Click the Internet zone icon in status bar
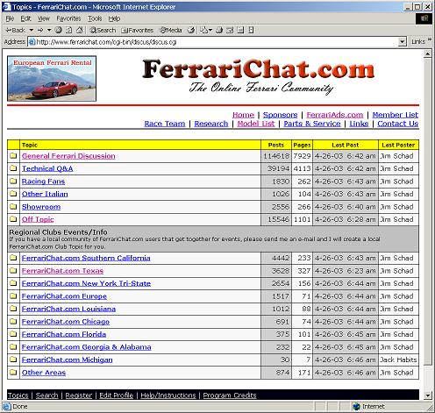 [356, 407]
